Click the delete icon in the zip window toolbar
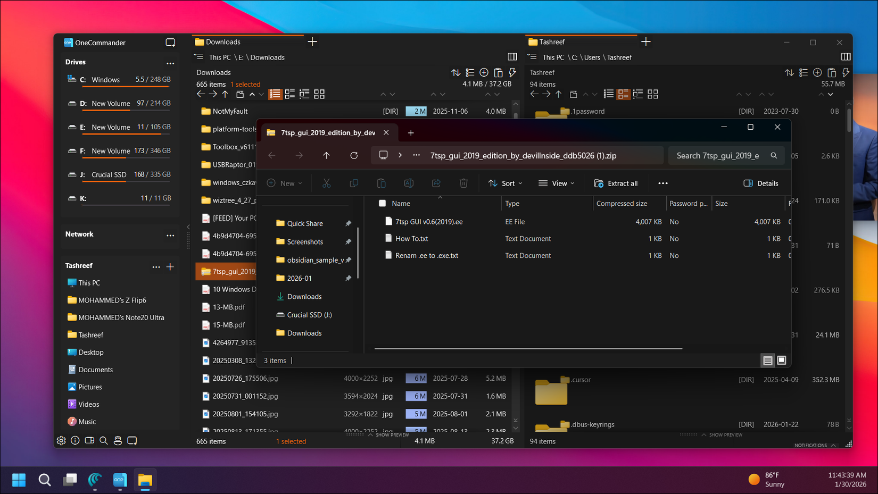This screenshot has width=878, height=494. click(x=463, y=183)
